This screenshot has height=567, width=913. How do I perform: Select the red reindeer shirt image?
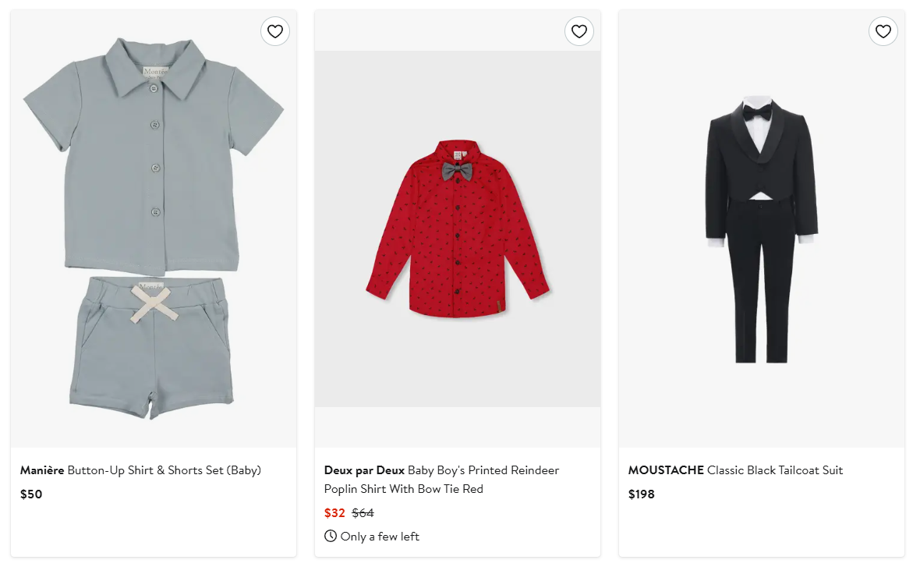[457, 226]
